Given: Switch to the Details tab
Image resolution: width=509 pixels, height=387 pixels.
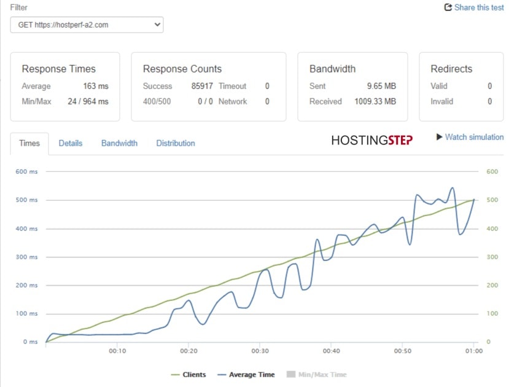Looking at the screenshot, I should pyautogui.click(x=71, y=143).
